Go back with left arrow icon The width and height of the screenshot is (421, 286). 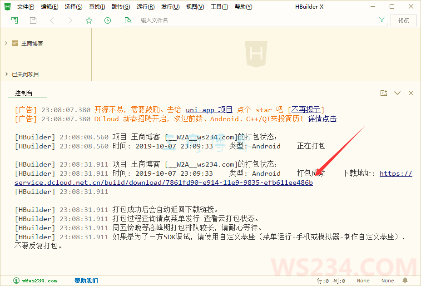point(52,20)
